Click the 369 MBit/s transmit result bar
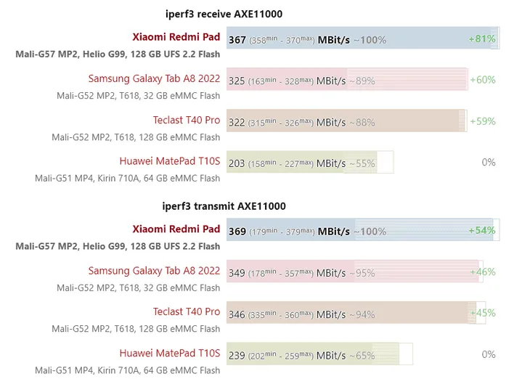Viewport: 530px width, 379px height. 362,232
